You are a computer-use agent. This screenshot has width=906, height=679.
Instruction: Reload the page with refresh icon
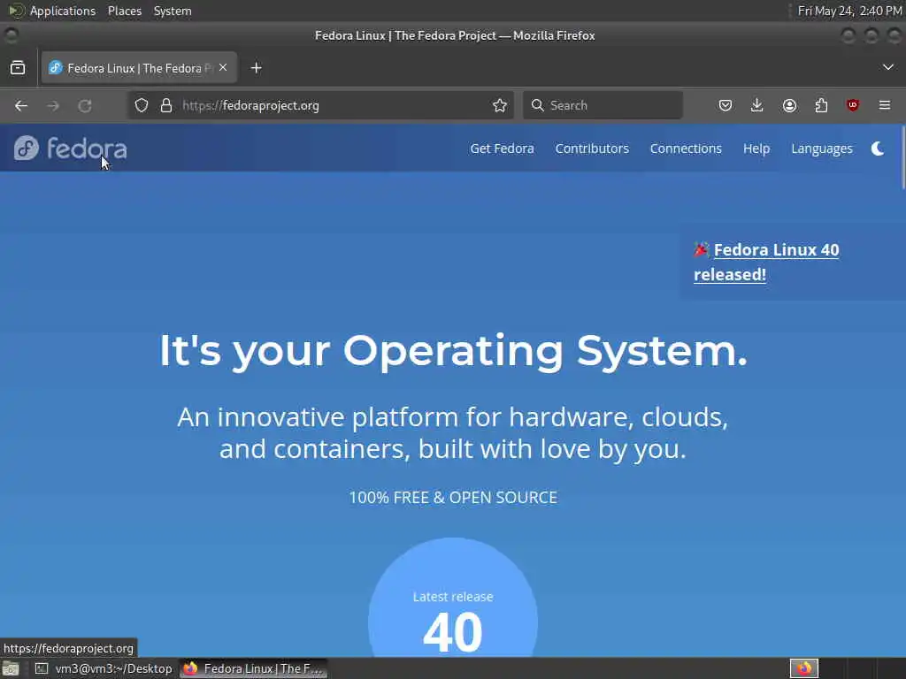pyautogui.click(x=85, y=106)
